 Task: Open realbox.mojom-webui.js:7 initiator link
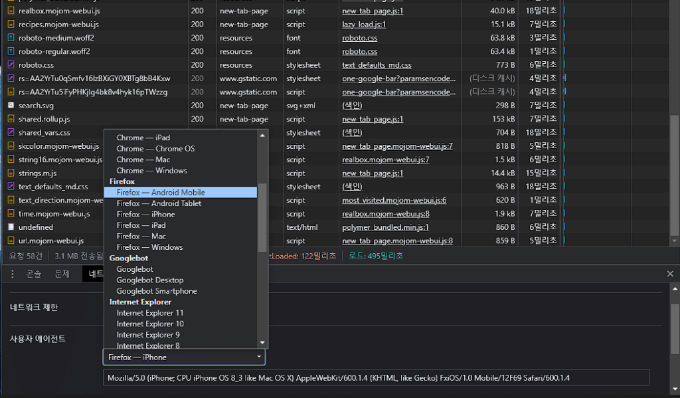[386, 159]
